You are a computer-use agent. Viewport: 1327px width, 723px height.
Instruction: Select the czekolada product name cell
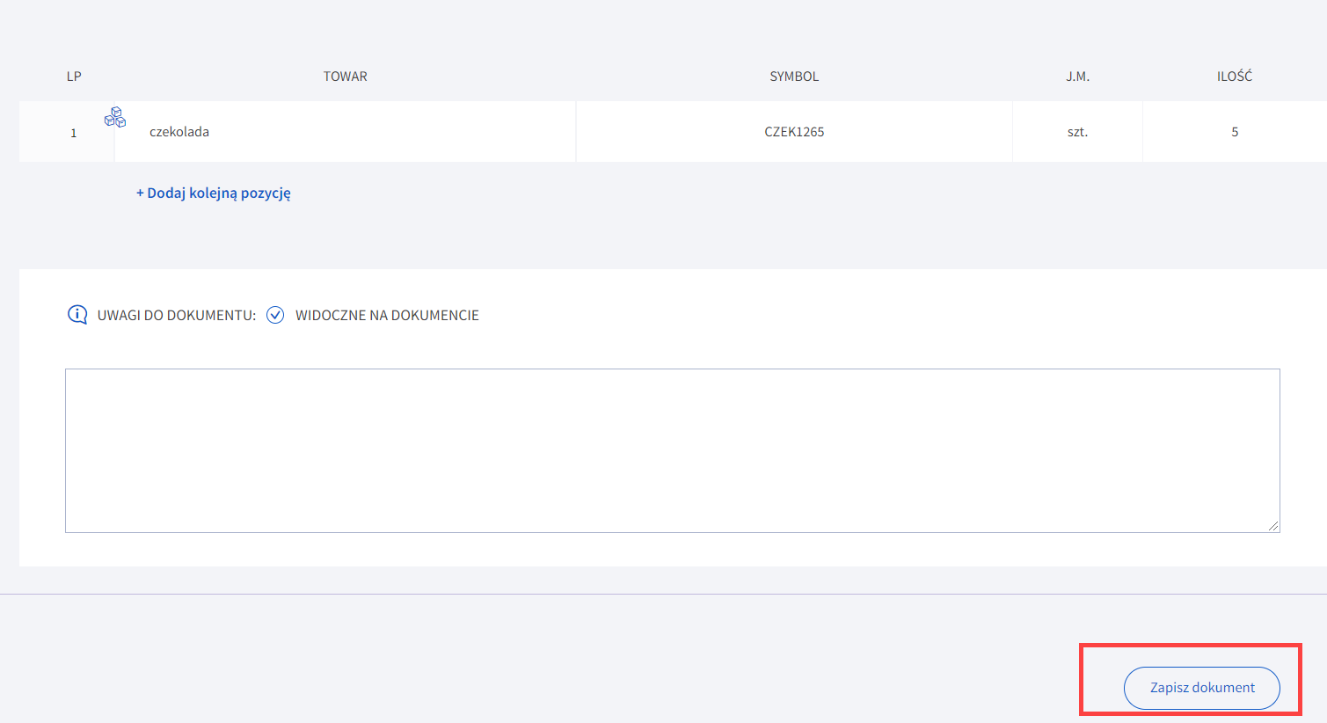point(179,132)
